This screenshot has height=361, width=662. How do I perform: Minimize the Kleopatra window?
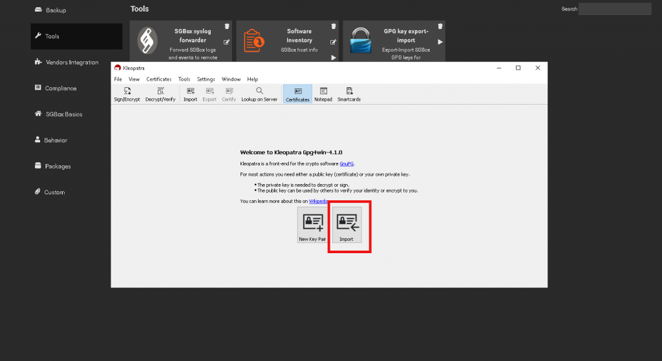[499, 67]
